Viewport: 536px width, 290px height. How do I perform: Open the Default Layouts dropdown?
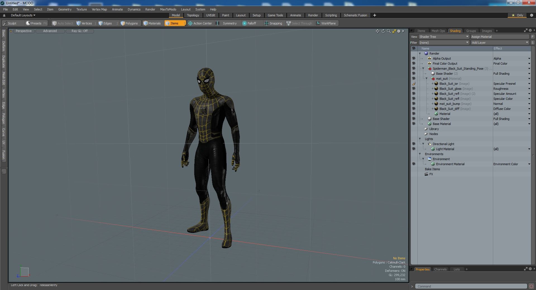tap(23, 15)
